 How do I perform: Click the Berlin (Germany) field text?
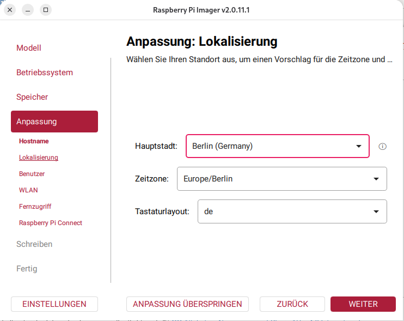222,146
